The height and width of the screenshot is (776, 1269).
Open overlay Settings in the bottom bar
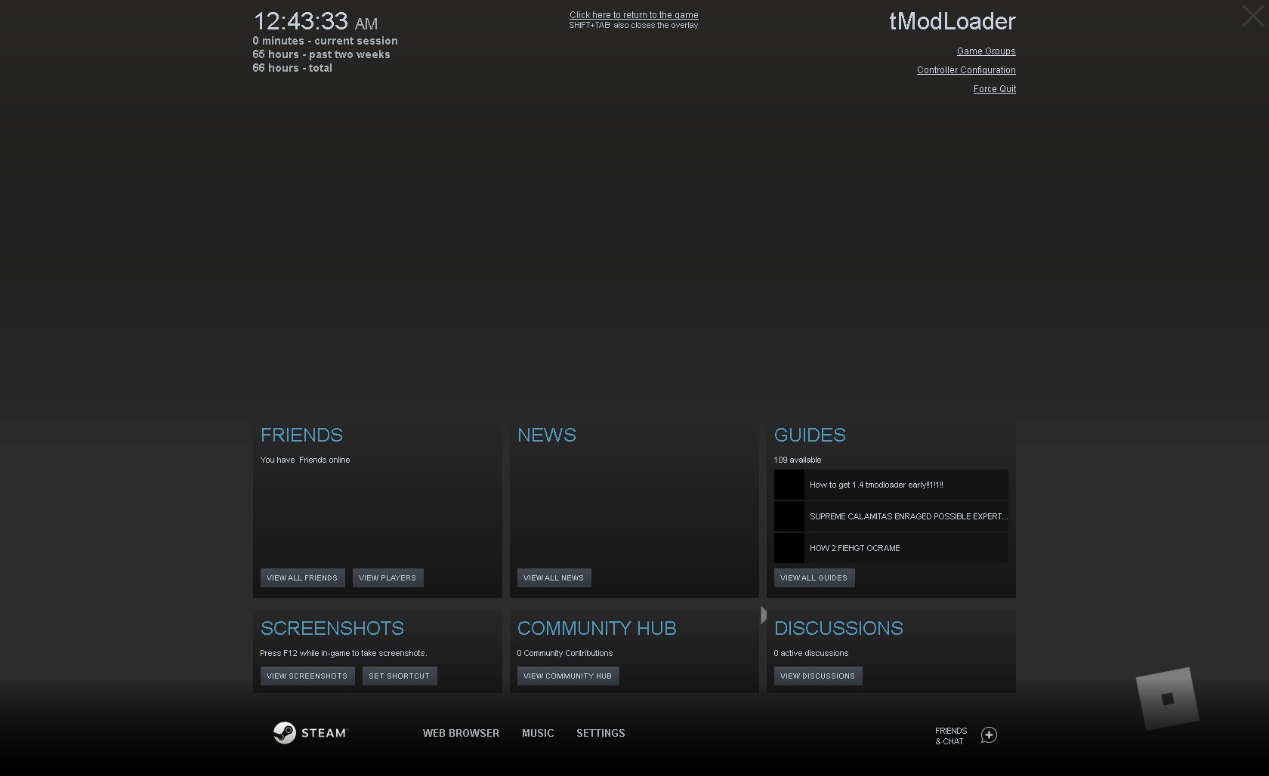pyautogui.click(x=601, y=733)
